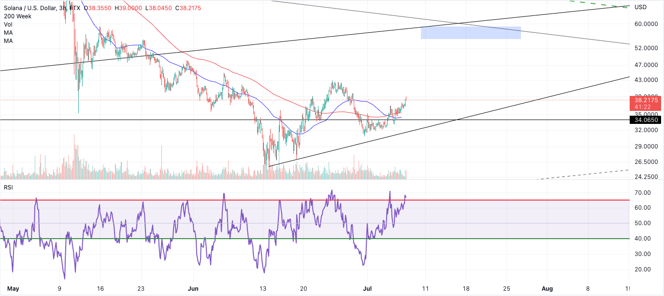Select the black 34.0650 price level label

tap(646, 120)
